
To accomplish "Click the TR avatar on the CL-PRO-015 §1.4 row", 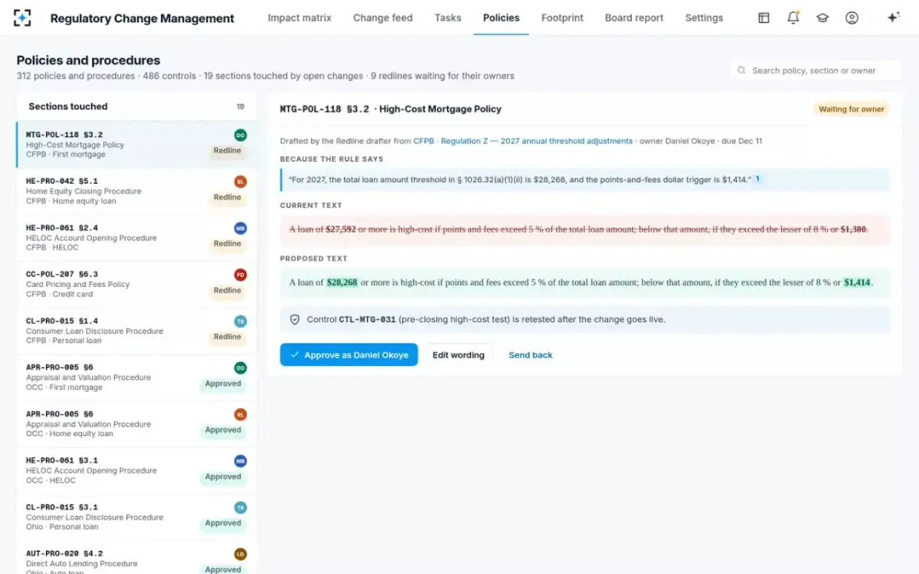I will (240, 321).
